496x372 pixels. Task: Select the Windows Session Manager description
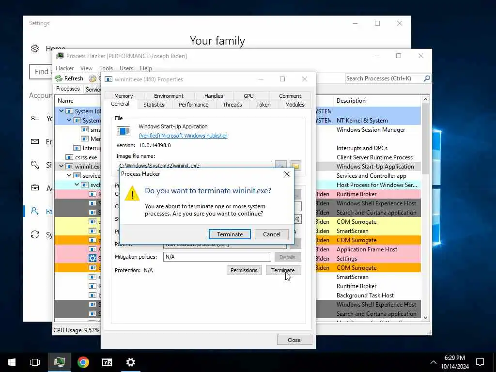[x=371, y=130]
